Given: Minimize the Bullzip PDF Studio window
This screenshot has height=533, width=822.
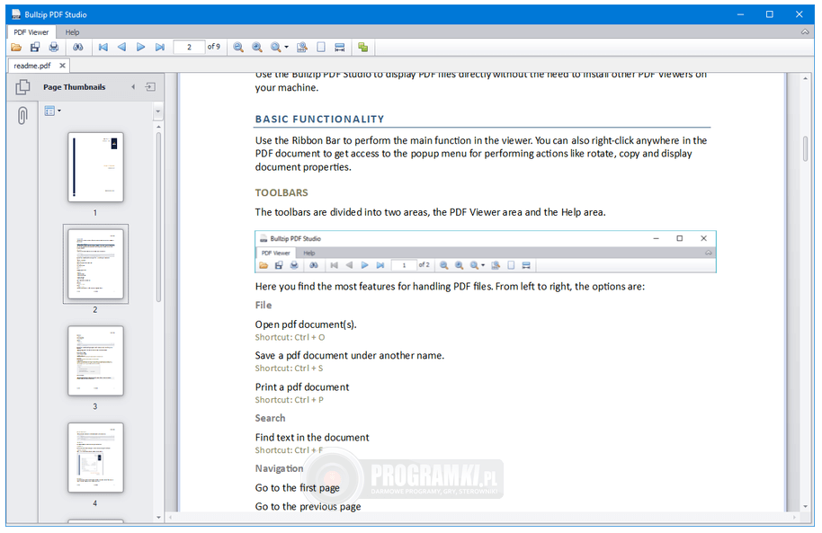Looking at the screenshot, I should [740, 14].
